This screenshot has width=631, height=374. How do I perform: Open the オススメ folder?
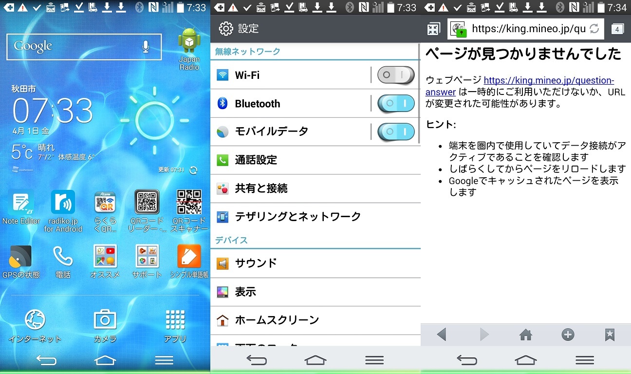(x=105, y=262)
